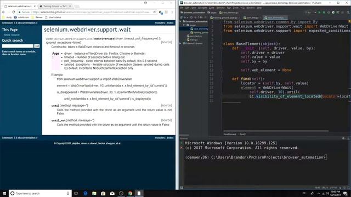351x197 pixels.
Task: Open a new Chrome tab
Action: [77, 6]
